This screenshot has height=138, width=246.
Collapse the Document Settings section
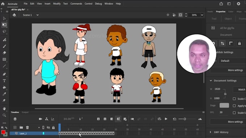click(x=211, y=81)
